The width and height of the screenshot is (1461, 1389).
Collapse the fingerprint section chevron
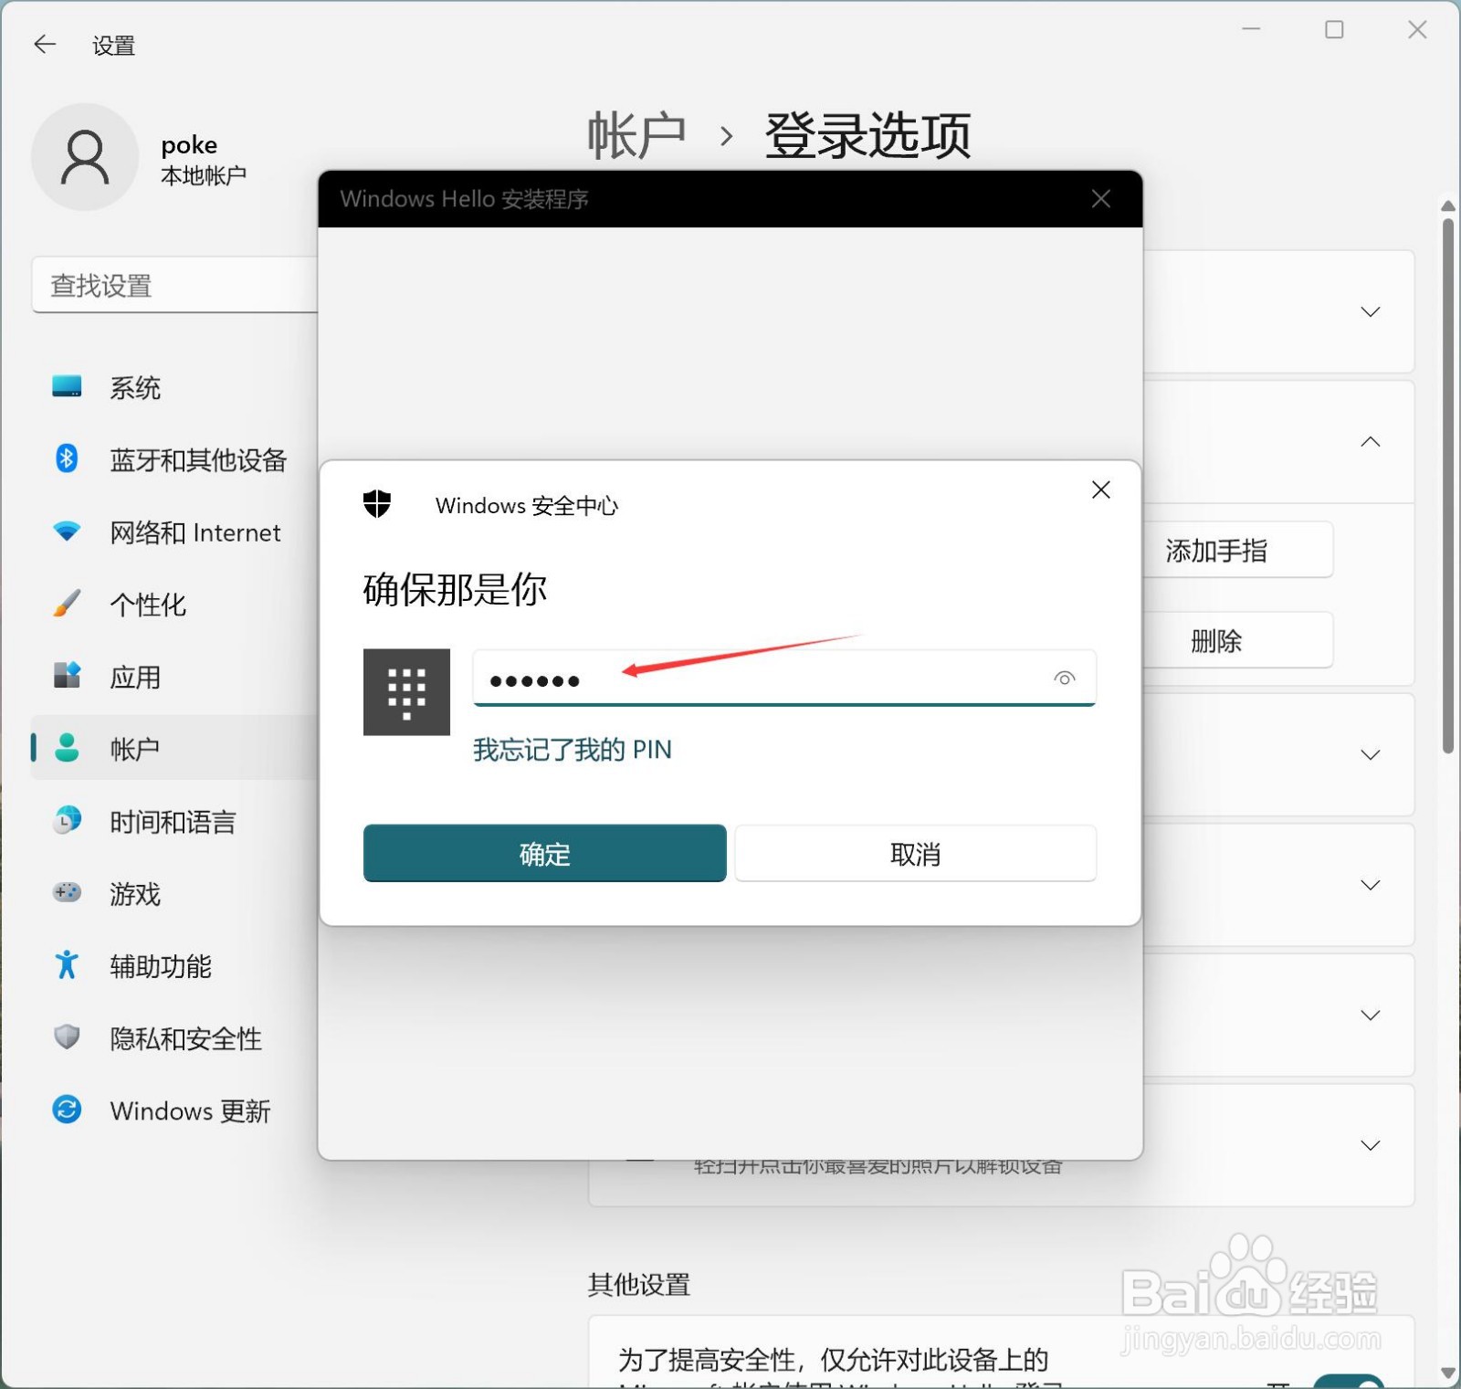pyautogui.click(x=1371, y=442)
